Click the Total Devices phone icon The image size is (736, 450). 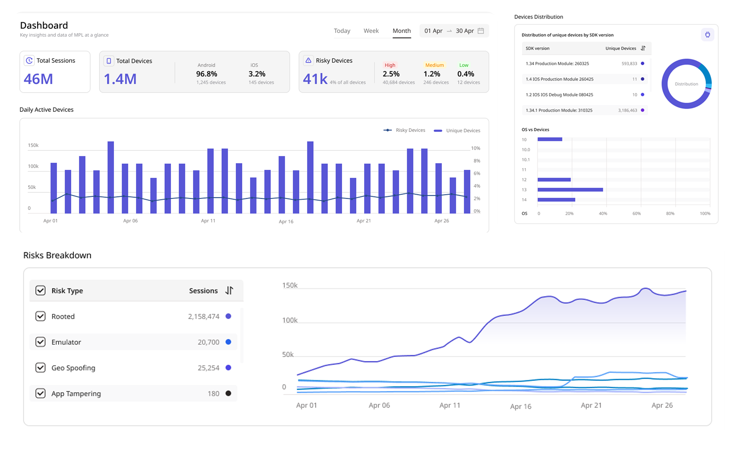click(x=109, y=61)
